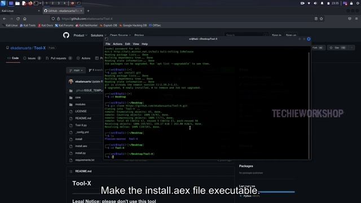
Task: Open the terminal launcher dropdown arrow in panel
Action: coord(40,3)
